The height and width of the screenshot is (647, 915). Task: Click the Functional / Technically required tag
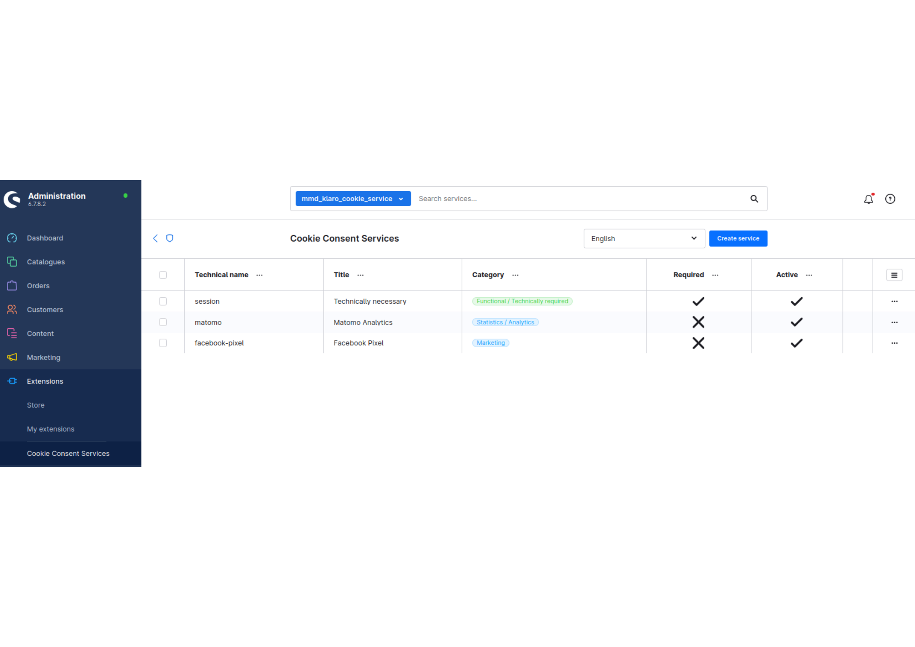tap(522, 301)
